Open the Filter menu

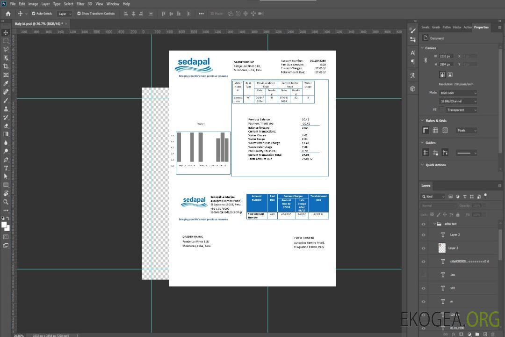tap(80, 4)
